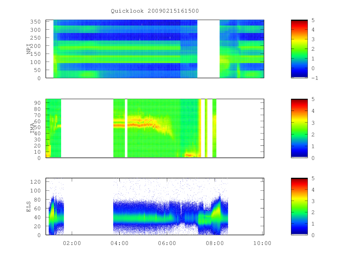Click the 04:00 time axis tick label
This screenshot has width=352, height=264.
120,243
